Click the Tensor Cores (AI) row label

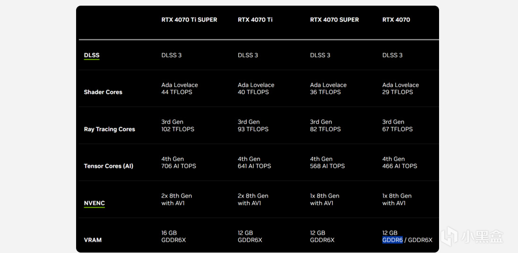(x=108, y=166)
